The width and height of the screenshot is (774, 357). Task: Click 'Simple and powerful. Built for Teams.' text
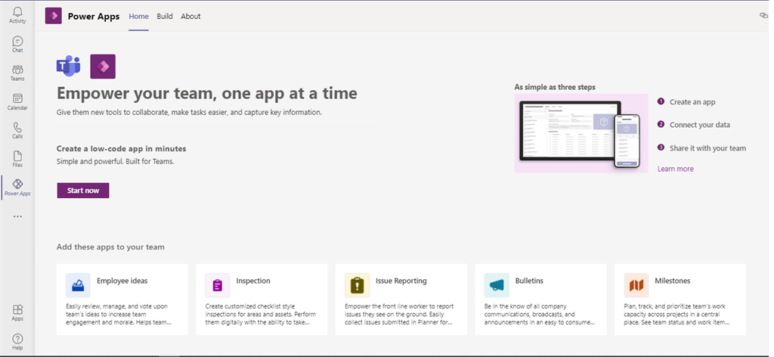(115, 161)
